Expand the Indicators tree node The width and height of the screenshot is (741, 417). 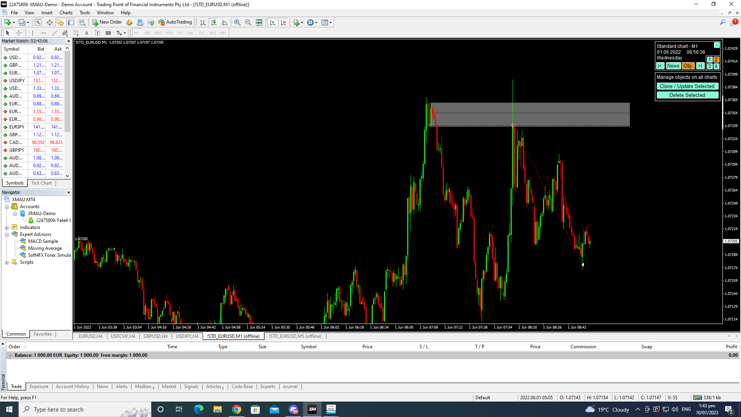point(7,227)
